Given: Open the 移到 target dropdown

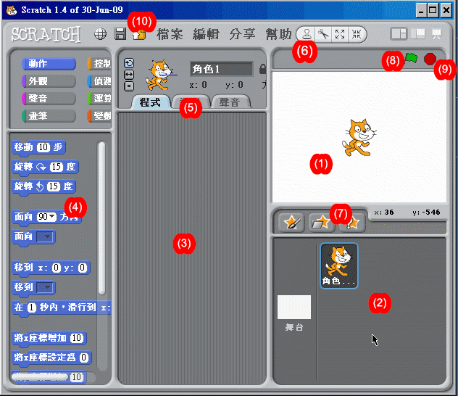Looking at the screenshot, I should click(45, 287).
